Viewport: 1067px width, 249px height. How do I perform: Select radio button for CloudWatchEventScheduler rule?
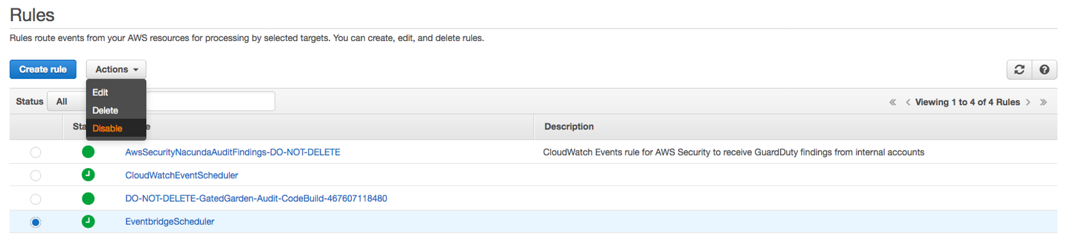[35, 176]
